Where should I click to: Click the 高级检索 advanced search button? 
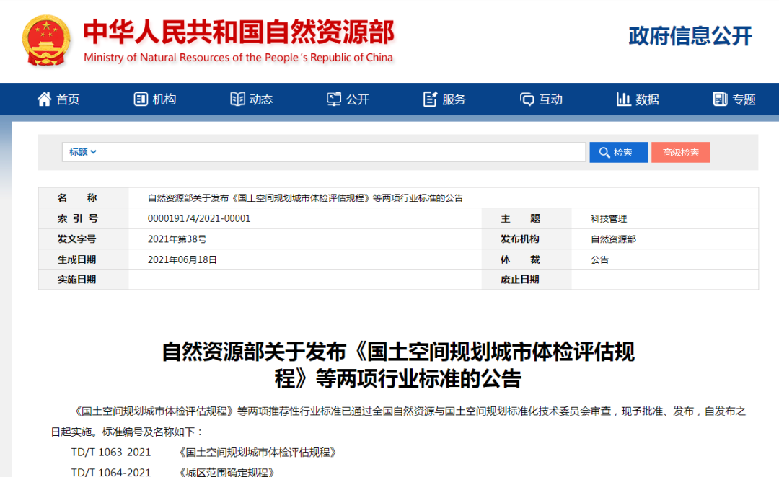(x=681, y=152)
